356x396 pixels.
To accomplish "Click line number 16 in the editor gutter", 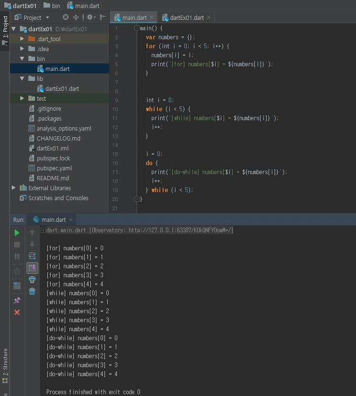I will coord(115,163).
